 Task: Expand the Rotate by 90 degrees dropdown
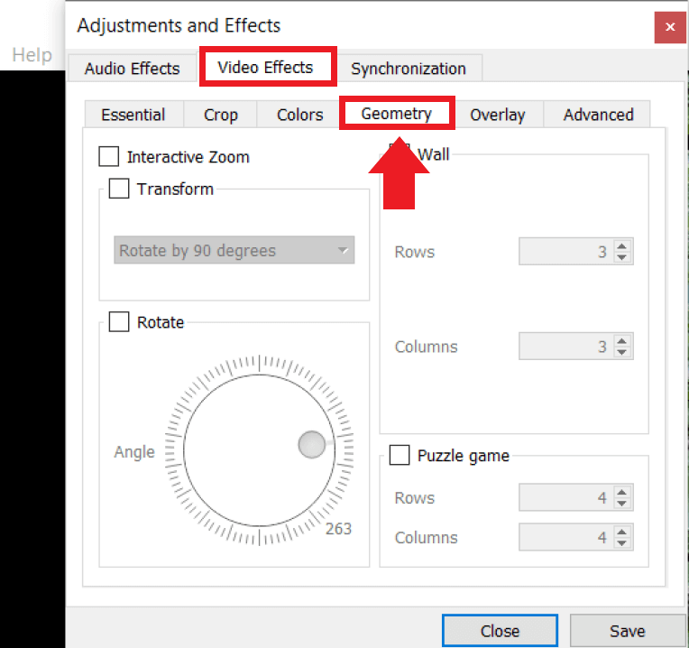(234, 251)
